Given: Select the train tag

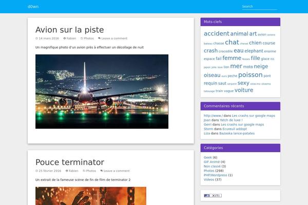Looking at the screenshot, I should click(x=219, y=91).
